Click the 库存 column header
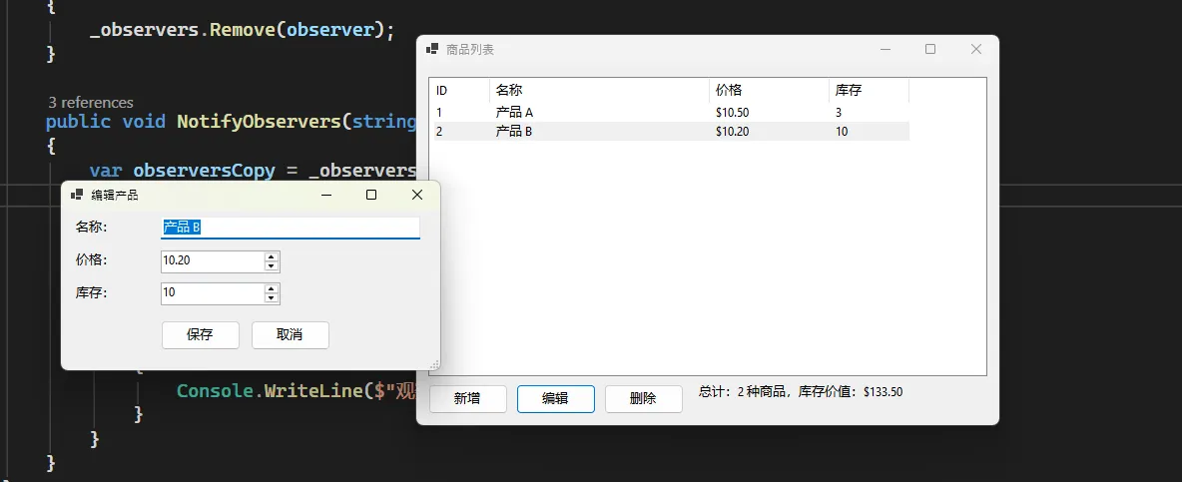Image resolution: width=1182 pixels, height=482 pixels. tap(868, 90)
